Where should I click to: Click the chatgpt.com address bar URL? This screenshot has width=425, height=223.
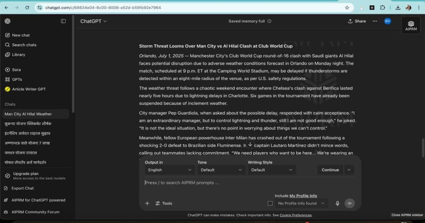(x=103, y=7)
